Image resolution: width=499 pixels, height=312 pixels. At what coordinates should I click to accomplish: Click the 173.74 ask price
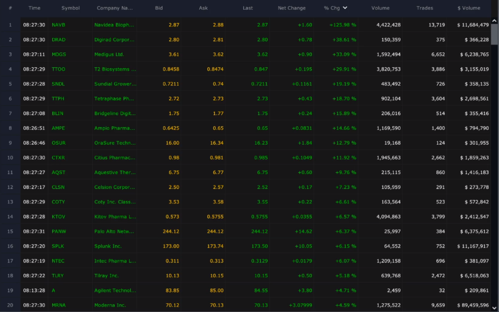click(x=215, y=246)
